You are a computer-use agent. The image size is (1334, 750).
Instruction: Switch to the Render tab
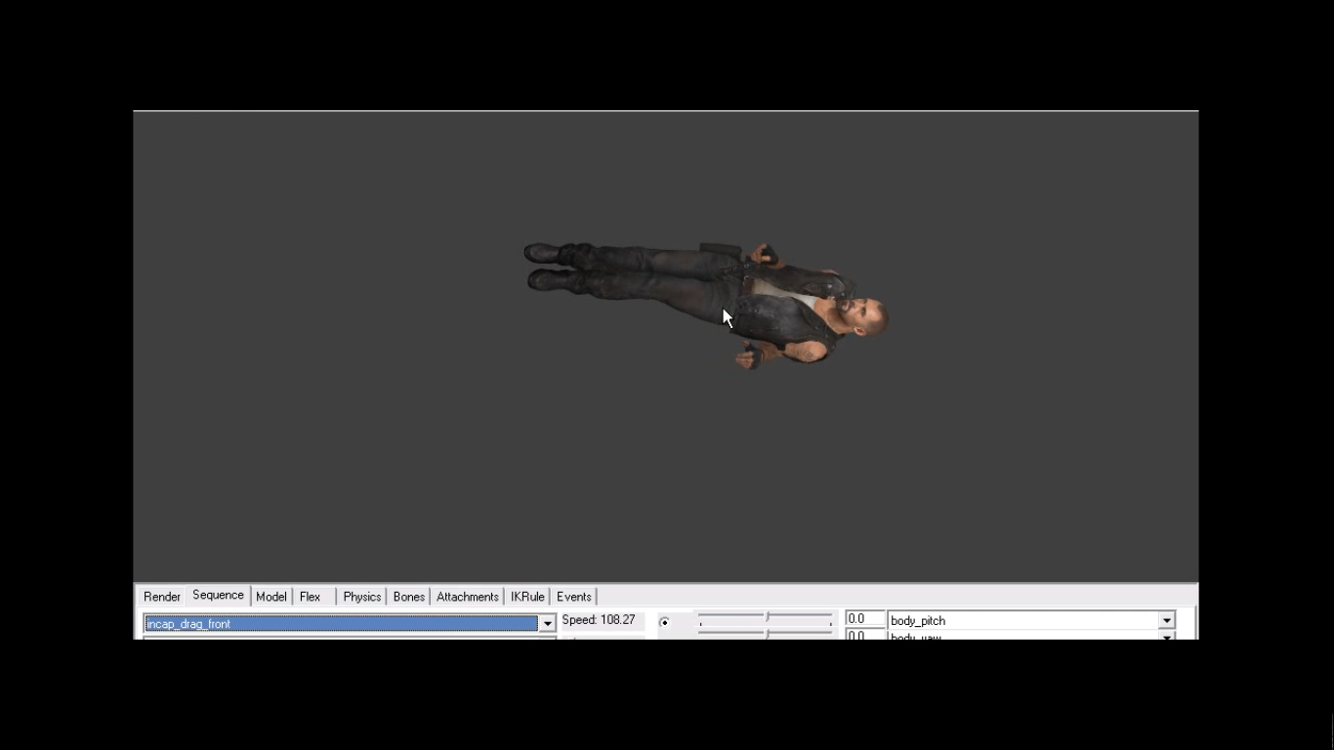coord(161,597)
